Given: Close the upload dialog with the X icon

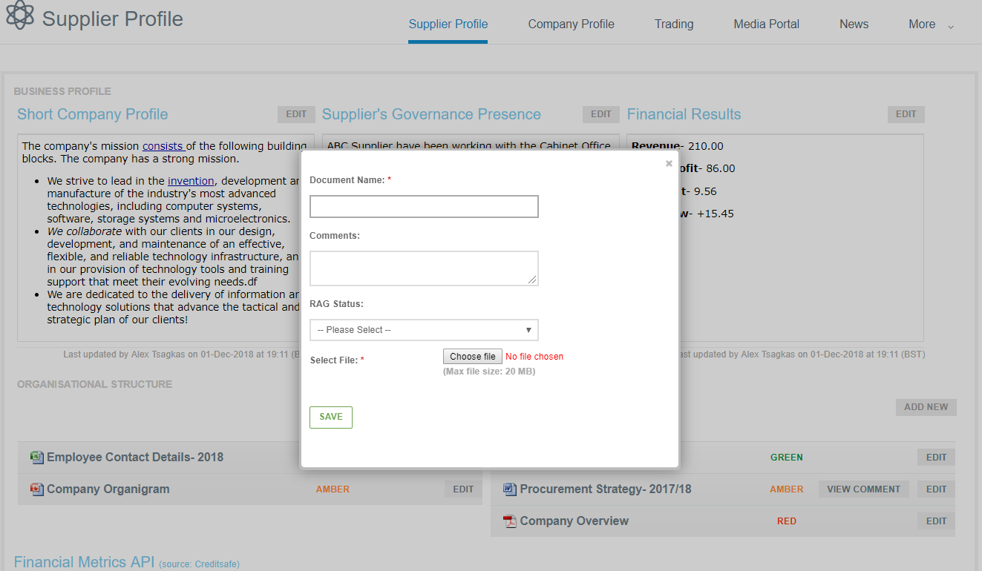Looking at the screenshot, I should click(x=668, y=163).
